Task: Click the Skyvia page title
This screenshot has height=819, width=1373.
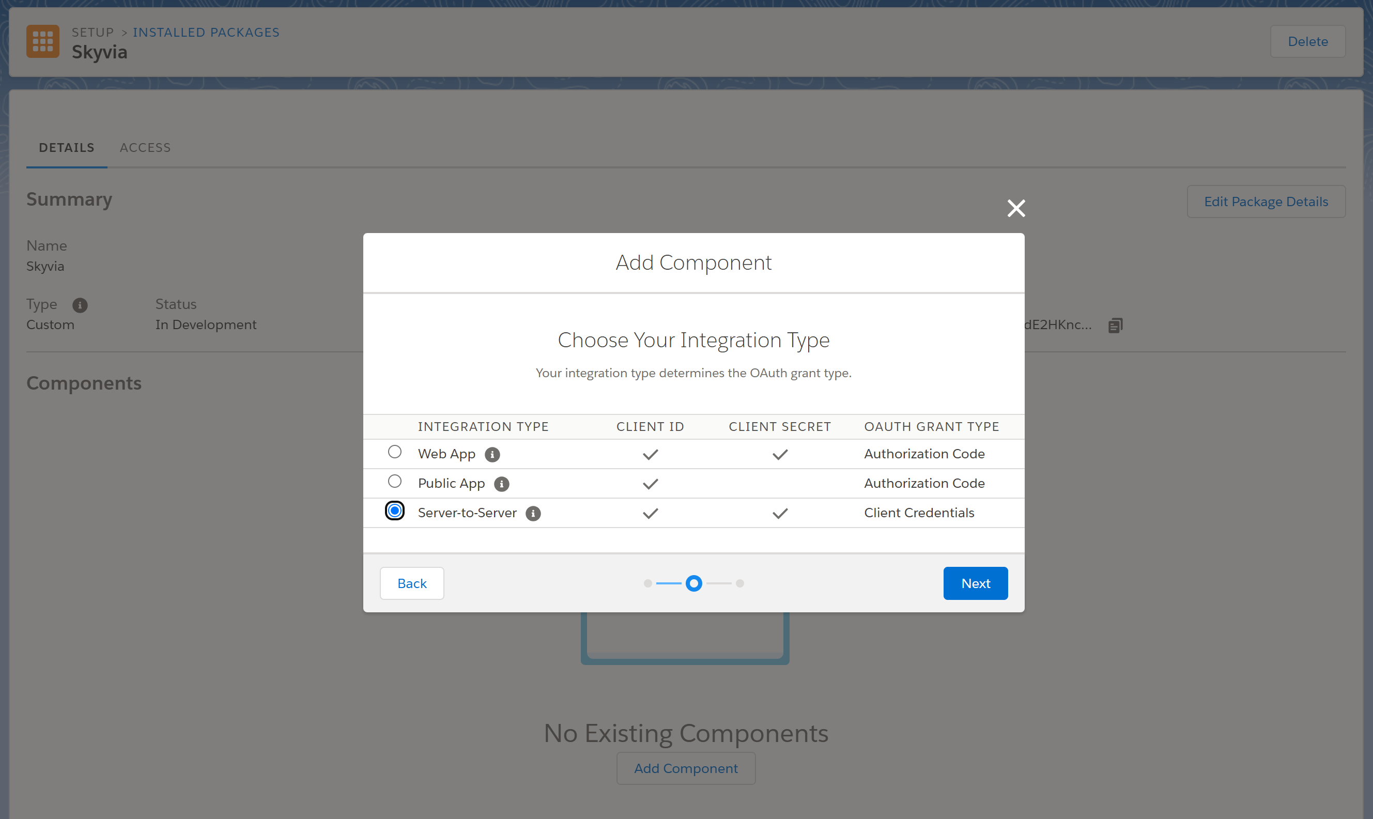Action: [99, 52]
